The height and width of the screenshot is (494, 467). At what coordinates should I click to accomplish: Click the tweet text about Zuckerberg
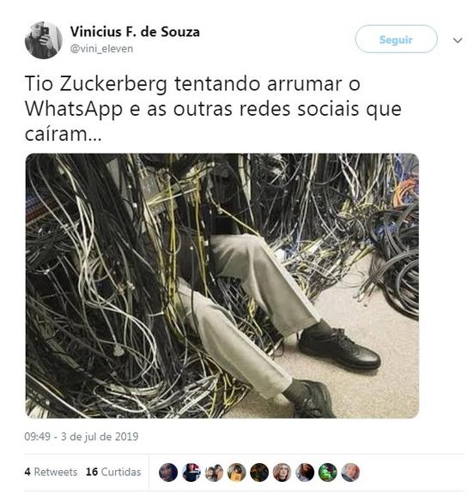[213, 109]
